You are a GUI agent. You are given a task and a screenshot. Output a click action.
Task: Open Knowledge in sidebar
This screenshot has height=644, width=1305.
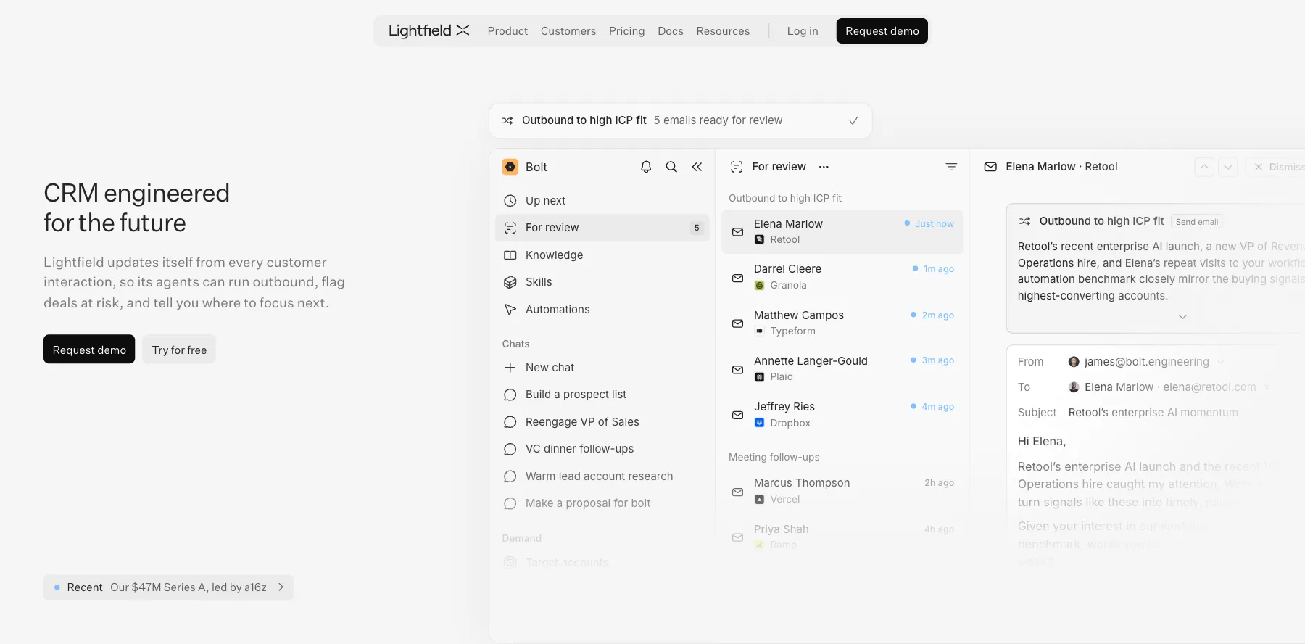(x=602, y=255)
